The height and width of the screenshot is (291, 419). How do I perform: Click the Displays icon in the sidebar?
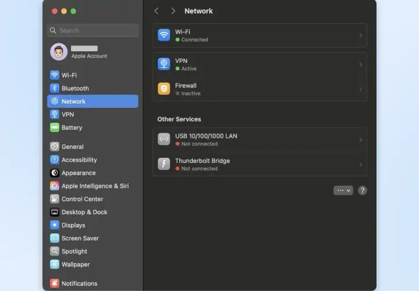click(55, 225)
